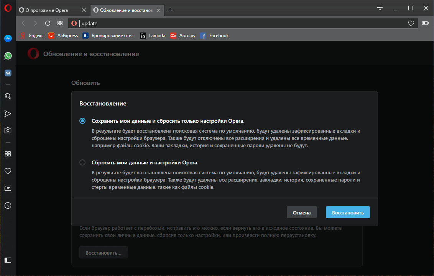The height and width of the screenshot is (276, 434).
Task: Open the Авто.ру bookmark
Action: pyautogui.click(x=182, y=35)
